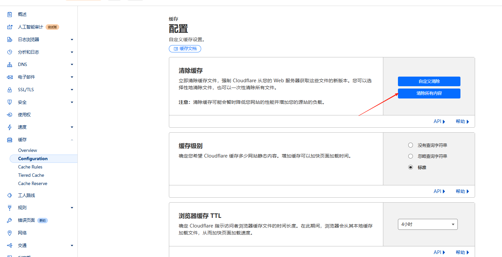Screen dimensions: 502x257
Task: Select the 电子邮件 envelope icon
Action: click(10, 77)
